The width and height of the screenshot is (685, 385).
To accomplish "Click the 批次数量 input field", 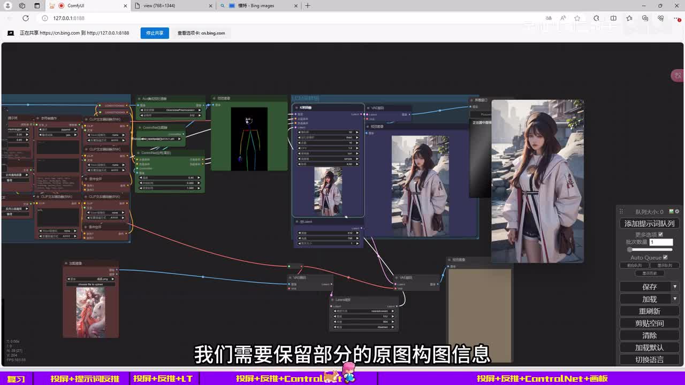I will click(661, 242).
